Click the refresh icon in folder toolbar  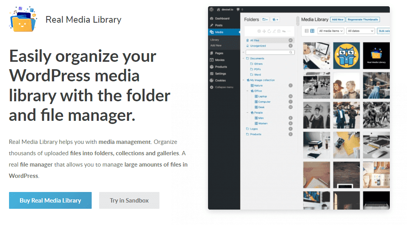(x=269, y=31)
